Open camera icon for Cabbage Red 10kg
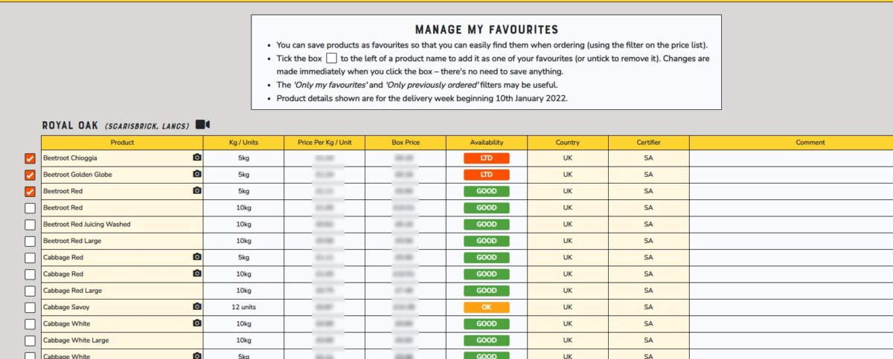 tap(196, 274)
